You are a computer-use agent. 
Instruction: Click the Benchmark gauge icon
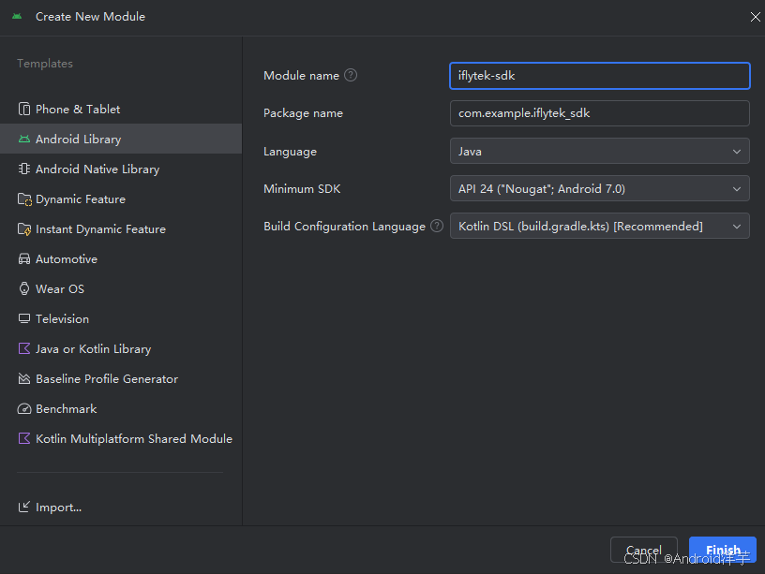24,409
